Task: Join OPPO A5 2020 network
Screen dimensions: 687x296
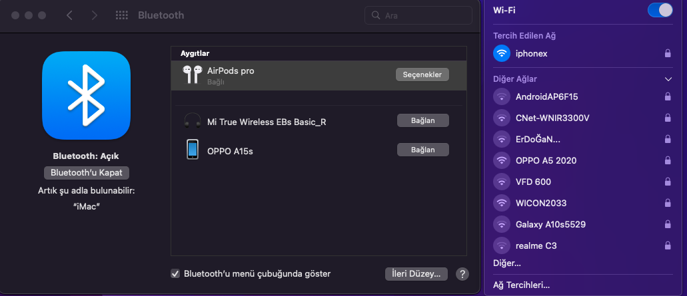Action: (x=583, y=160)
